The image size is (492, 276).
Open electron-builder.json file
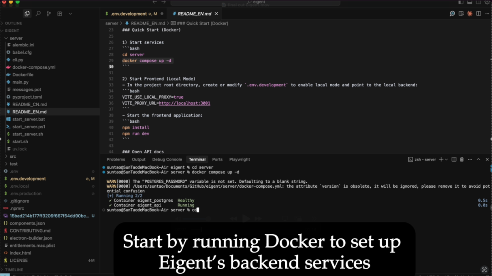(x=31, y=238)
